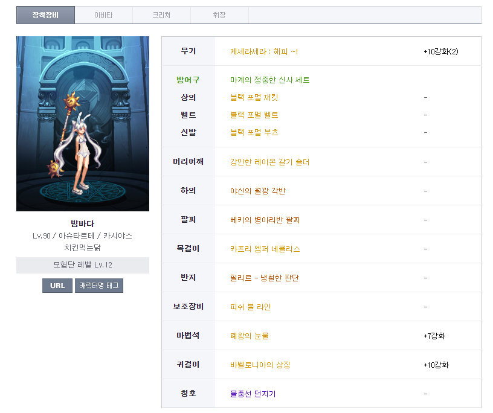Viewport: 493px width, 413px height.
Task: Open the 바벨로니아의 상징 earring item
Action: click(x=260, y=365)
